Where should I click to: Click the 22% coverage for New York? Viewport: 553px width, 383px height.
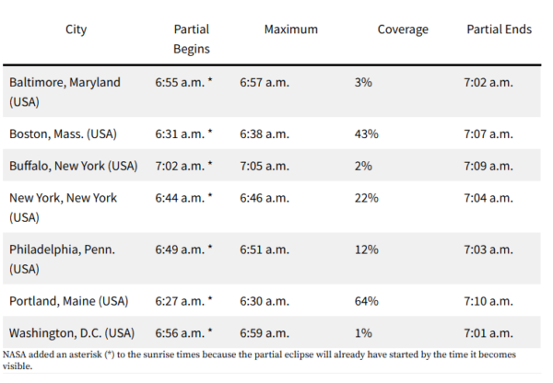[367, 198]
